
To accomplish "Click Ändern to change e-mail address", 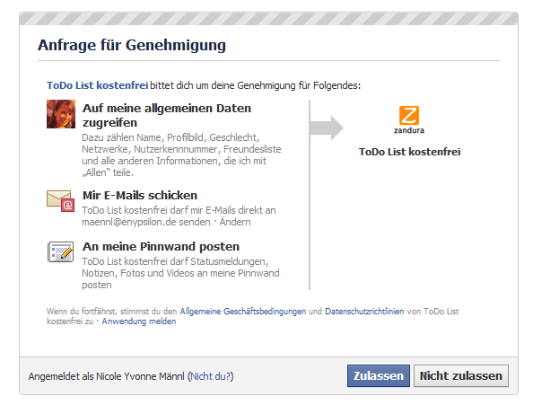I will tap(235, 222).
